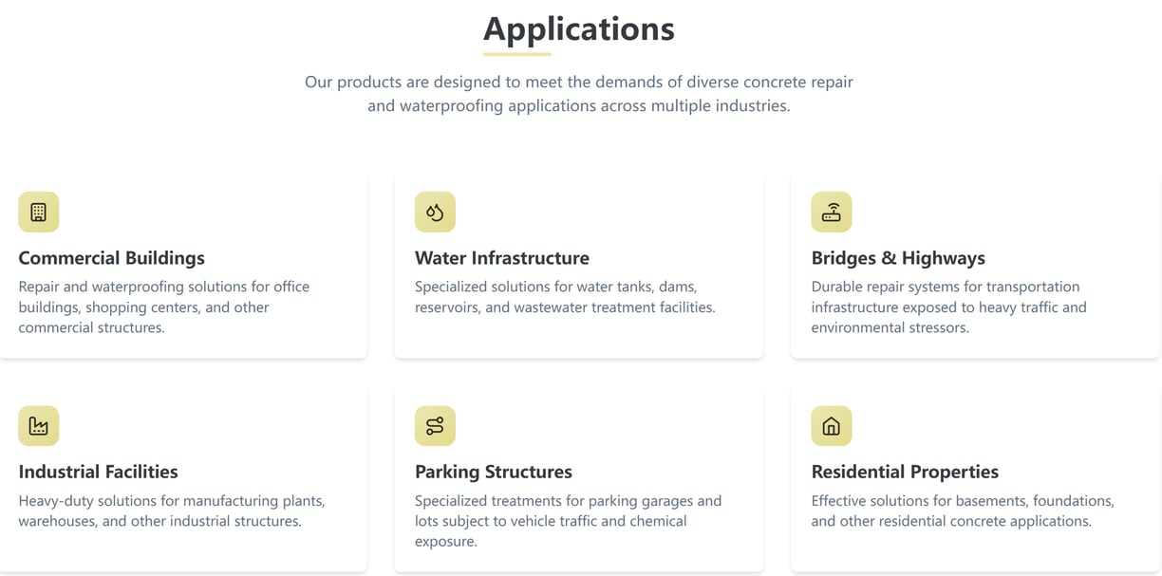Click the Bridges & Highways icon
Viewport: 1162px width, 576px height.
832,213
